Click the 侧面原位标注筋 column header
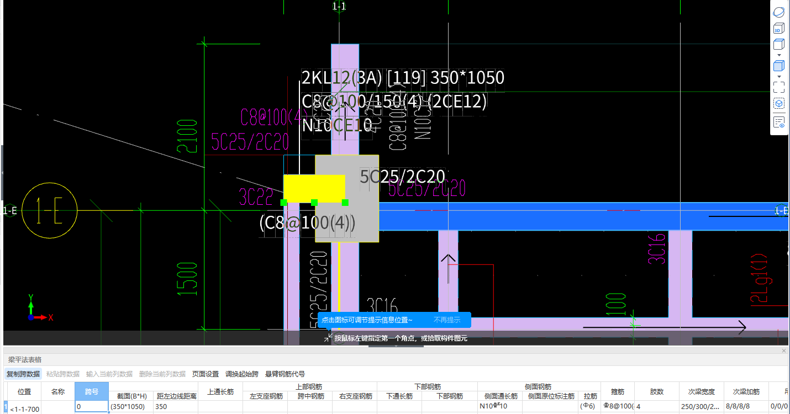The height and width of the screenshot is (414, 790). click(551, 396)
